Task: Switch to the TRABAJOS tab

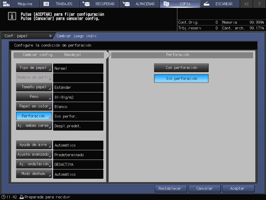Action: point(60,4)
